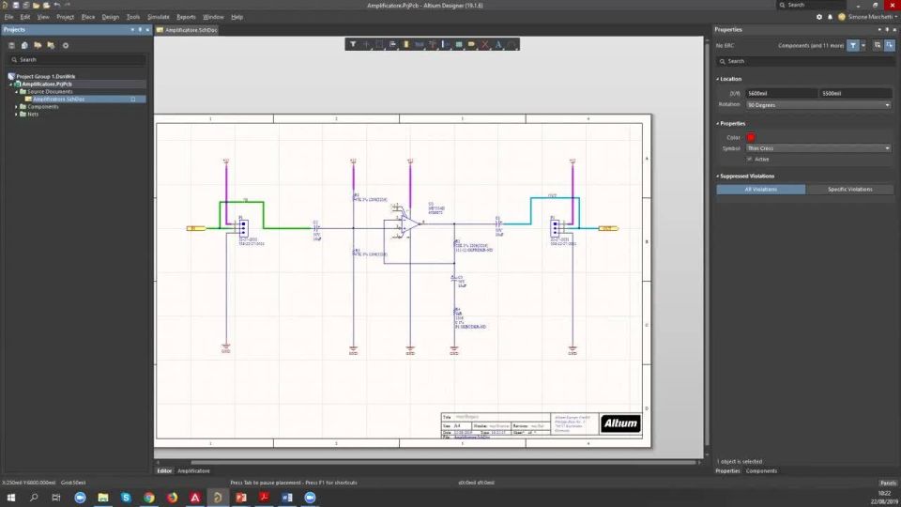901x507 pixels.
Task: Click the selection filter icon in Active Bar
Action: click(x=353, y=44)
